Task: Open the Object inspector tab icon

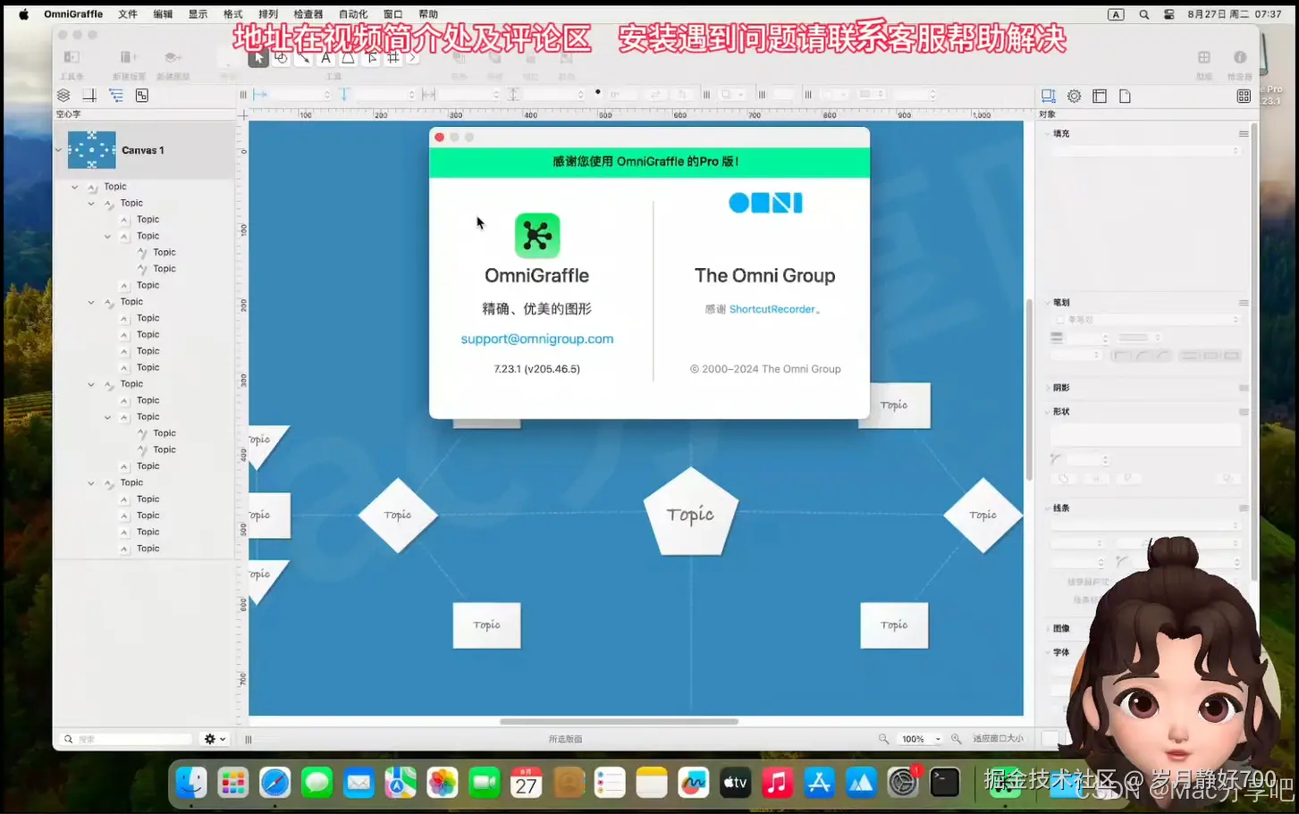Action: (1049, 97)
